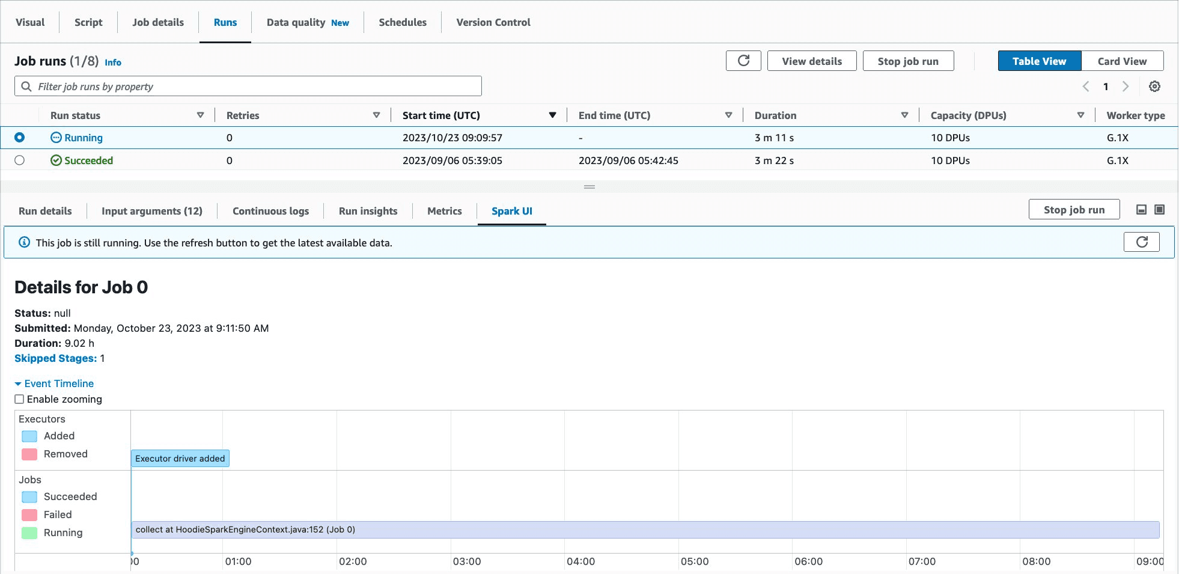Click Jobs Failed pink swatch
This screenshot has width=1179, height=574.
tap(29, 515)
